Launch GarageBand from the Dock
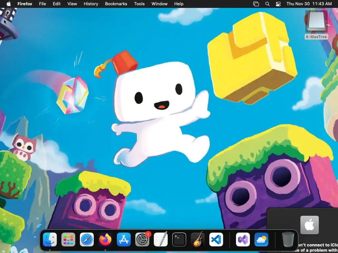Viewport: 338px width, 253px height. (198, 239)
